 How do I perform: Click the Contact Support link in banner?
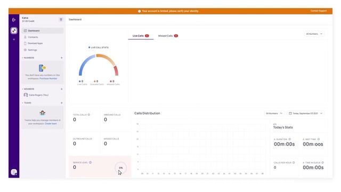[x=319, y=11]
